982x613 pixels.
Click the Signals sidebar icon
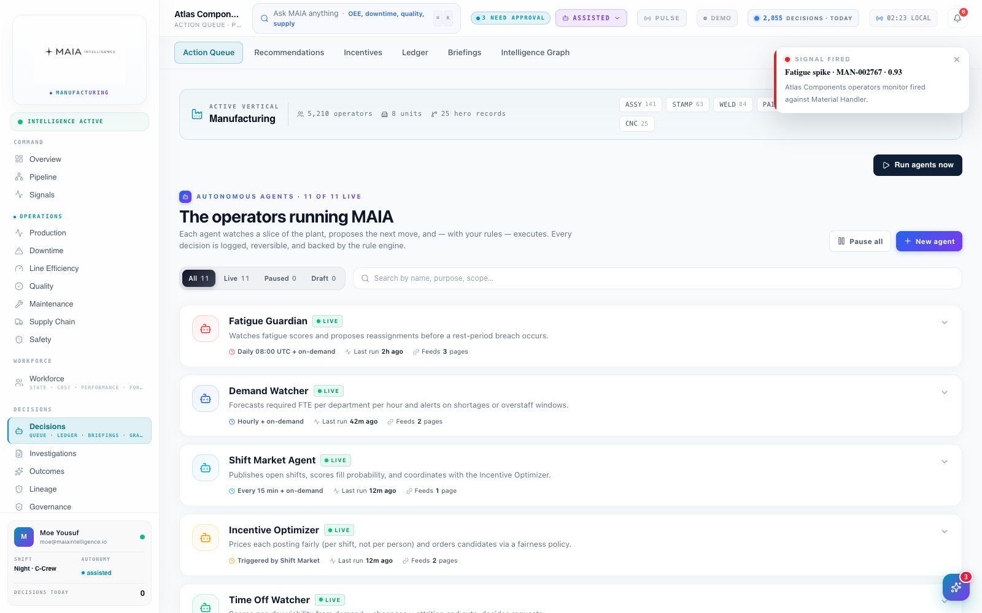pos(19,194)
